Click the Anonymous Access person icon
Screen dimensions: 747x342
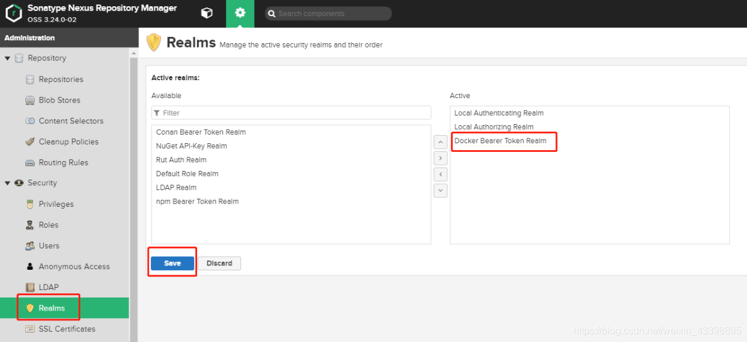(30, 267)
